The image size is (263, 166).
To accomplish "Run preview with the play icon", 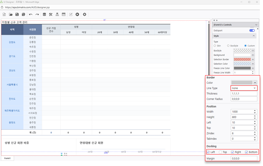I will click(77, 14).
